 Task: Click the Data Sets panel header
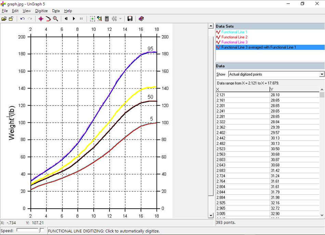[x=270, y=26]
